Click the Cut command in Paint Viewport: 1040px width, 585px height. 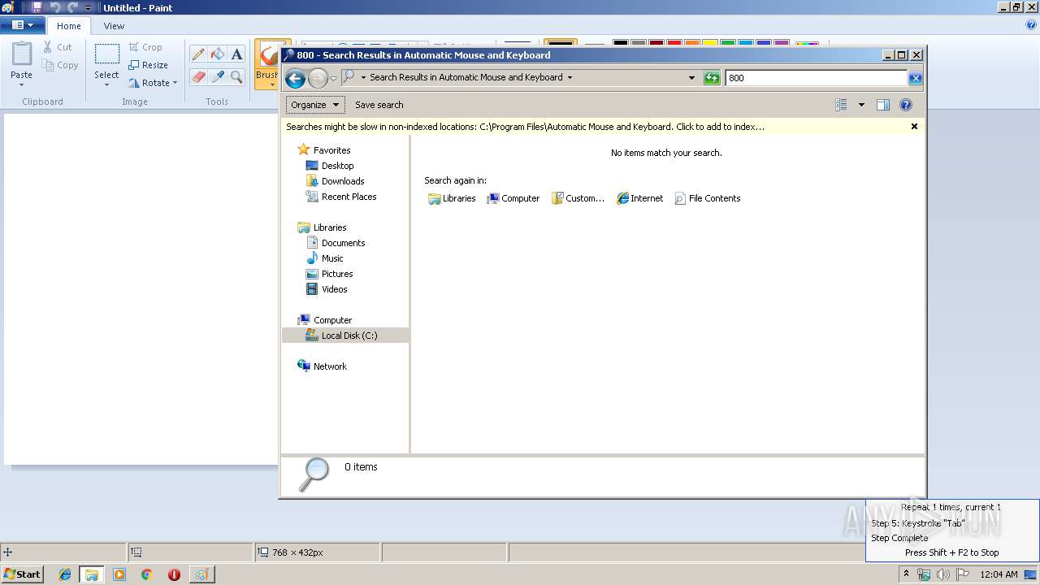[x=58, y=47]
